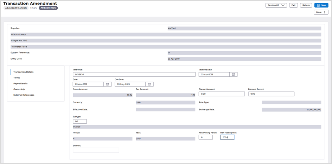Focus the Discount Percent field
The height and width of the screenshot is (164, 332).
pyautogui.click(x=271, y=94)
